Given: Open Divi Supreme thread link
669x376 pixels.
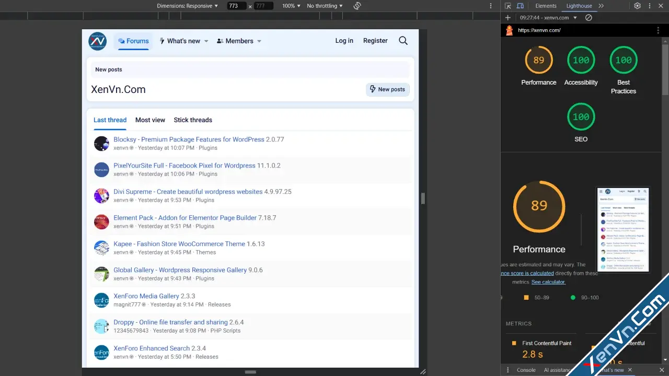Looking at the screenshot, I should (188, 192).
